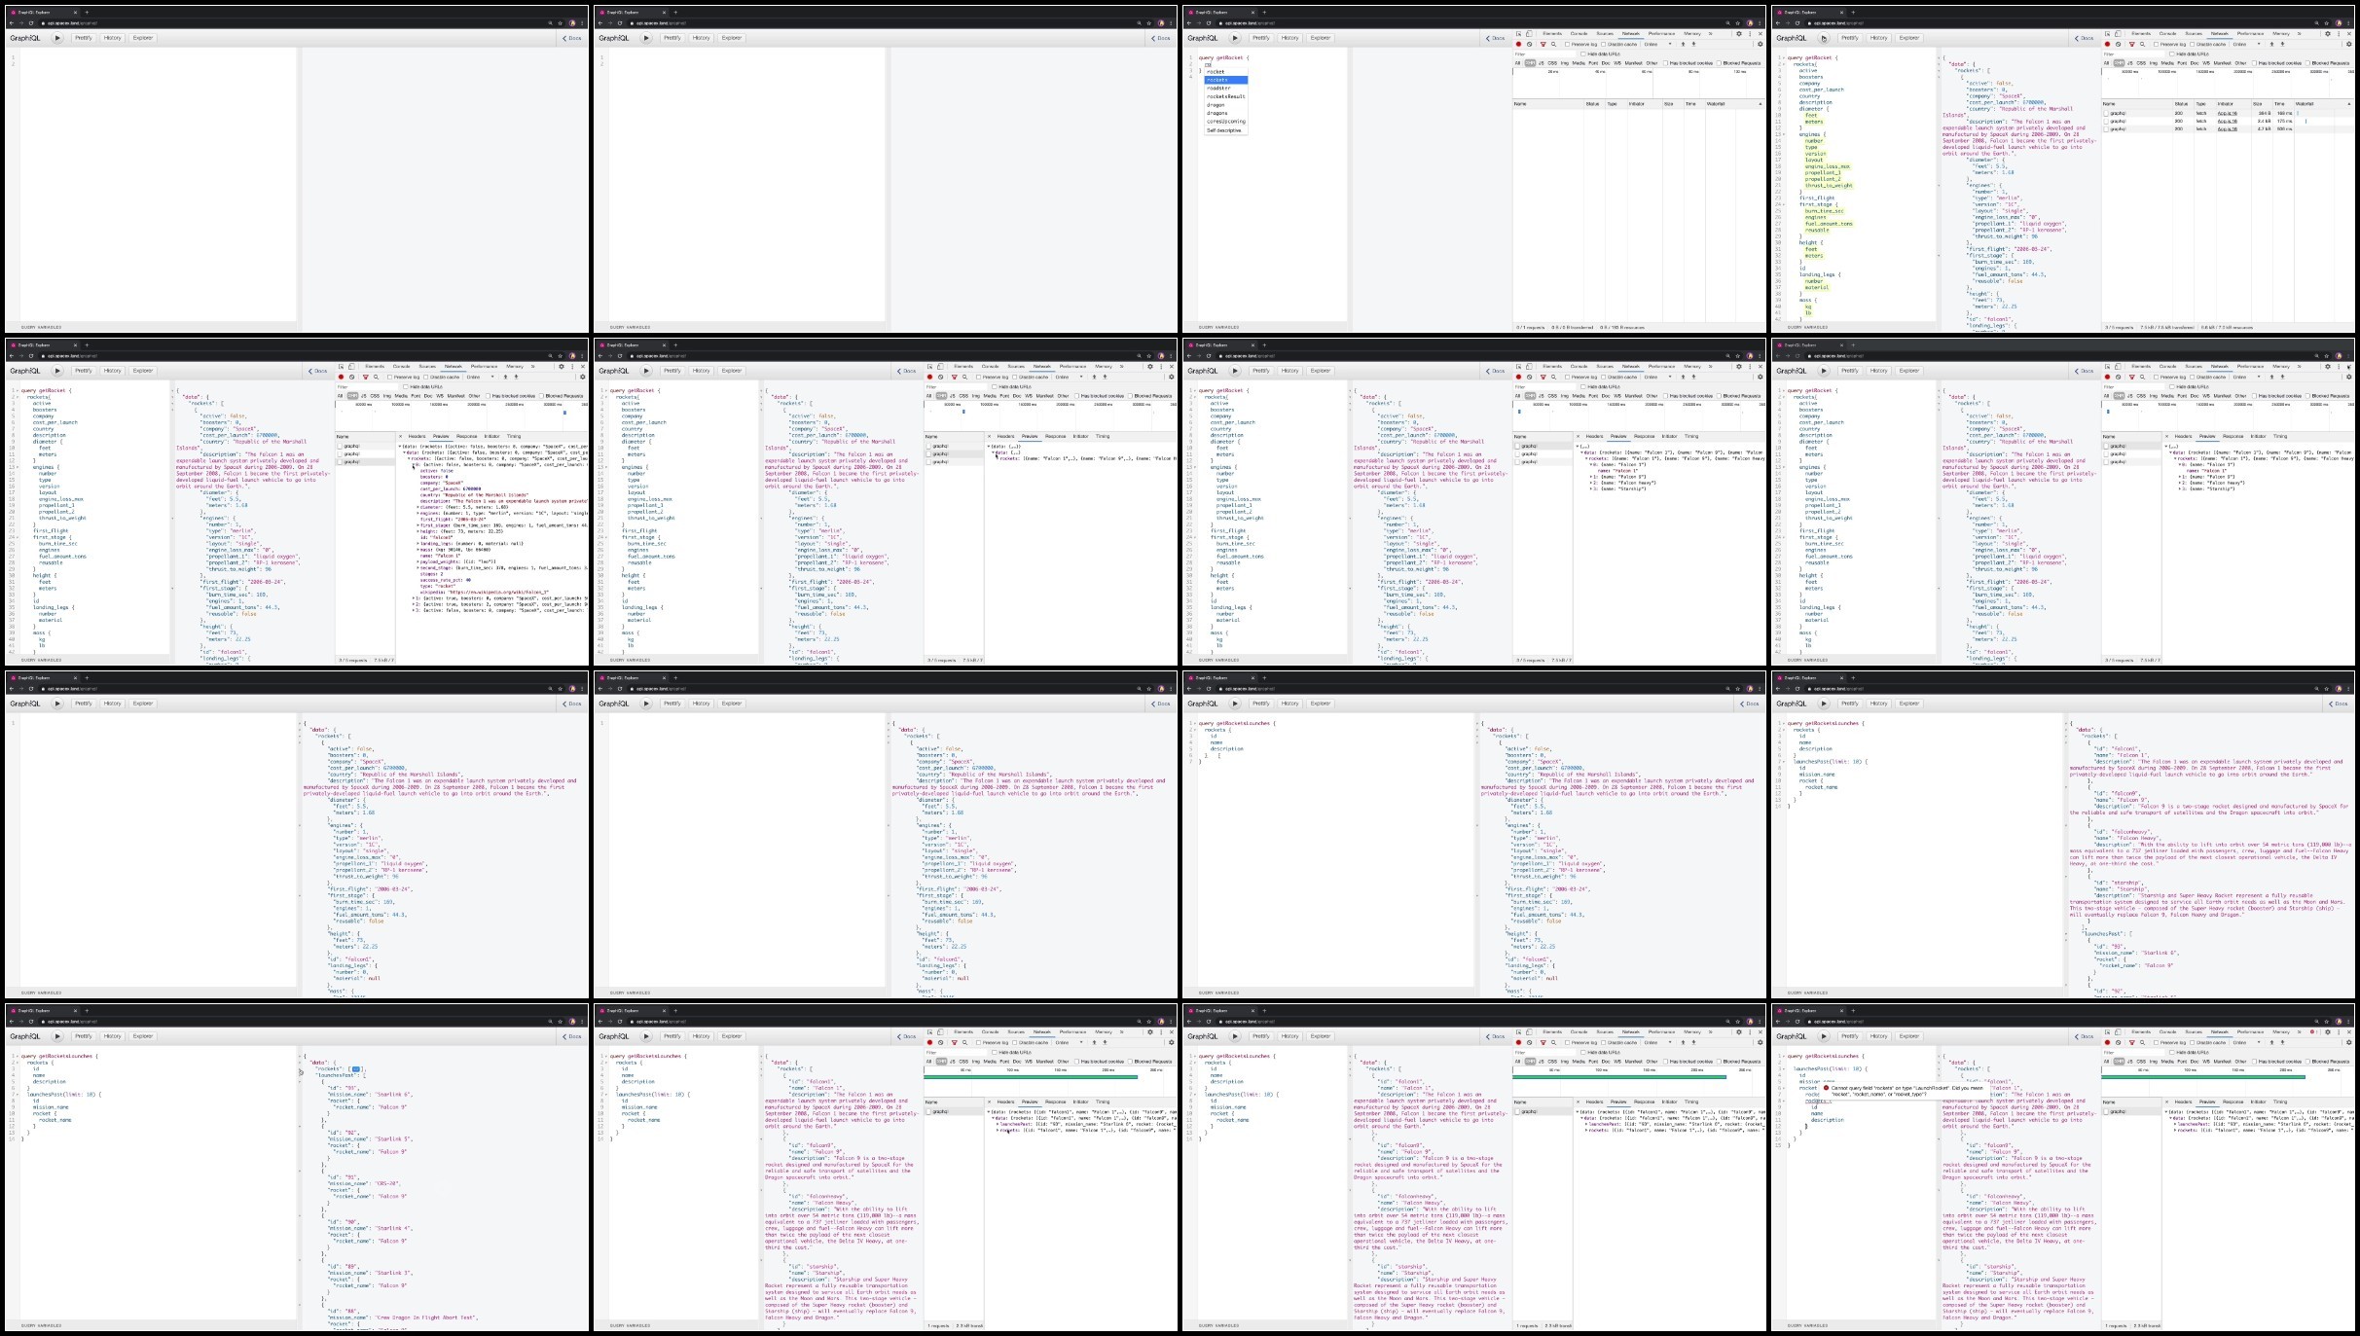In the autocomplete frame, click the export HAR down-arrow icon
Screen dimensions: 2360x1336
pyautogui.click(x=1693, y=44)
